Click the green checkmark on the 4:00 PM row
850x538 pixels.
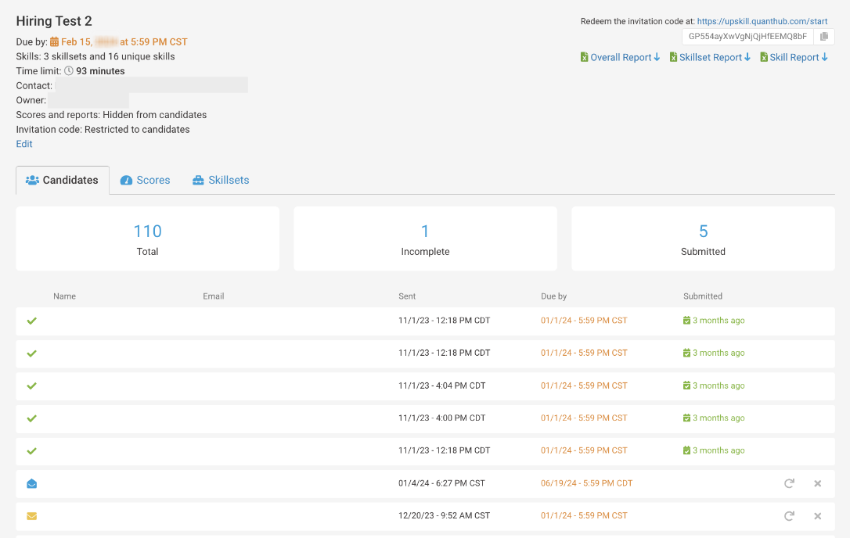click(x=32, y=418)
